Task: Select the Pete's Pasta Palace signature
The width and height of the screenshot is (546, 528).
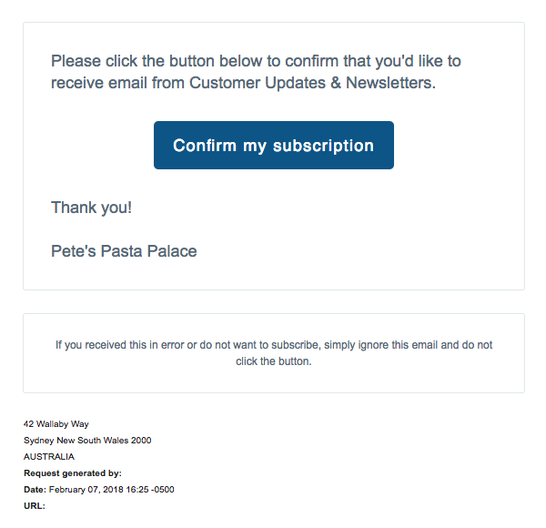Action: point(124,251)
